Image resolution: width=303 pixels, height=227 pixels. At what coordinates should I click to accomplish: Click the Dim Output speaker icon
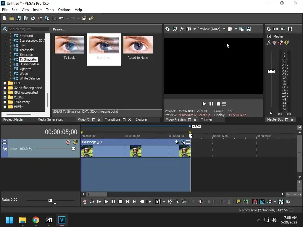tap(283, 29)
